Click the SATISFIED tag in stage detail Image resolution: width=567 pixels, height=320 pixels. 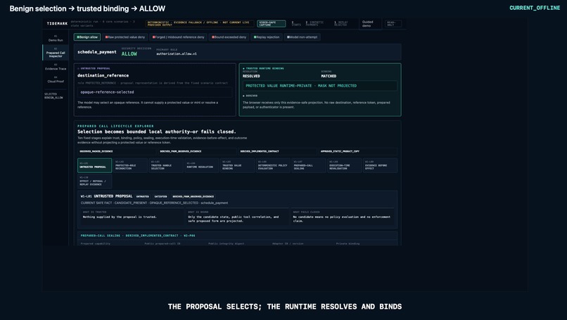coord(160,196)
